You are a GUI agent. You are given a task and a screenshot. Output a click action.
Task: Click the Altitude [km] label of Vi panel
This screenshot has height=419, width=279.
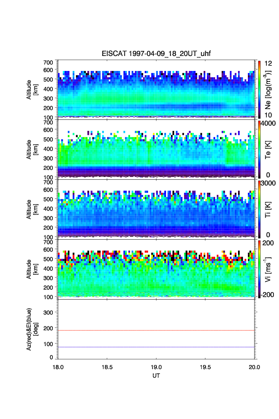pyautogui.click(x=32, y=269)
